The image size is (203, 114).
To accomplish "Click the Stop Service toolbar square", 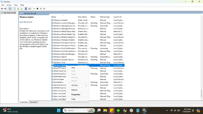I will [x=37, y=9].
